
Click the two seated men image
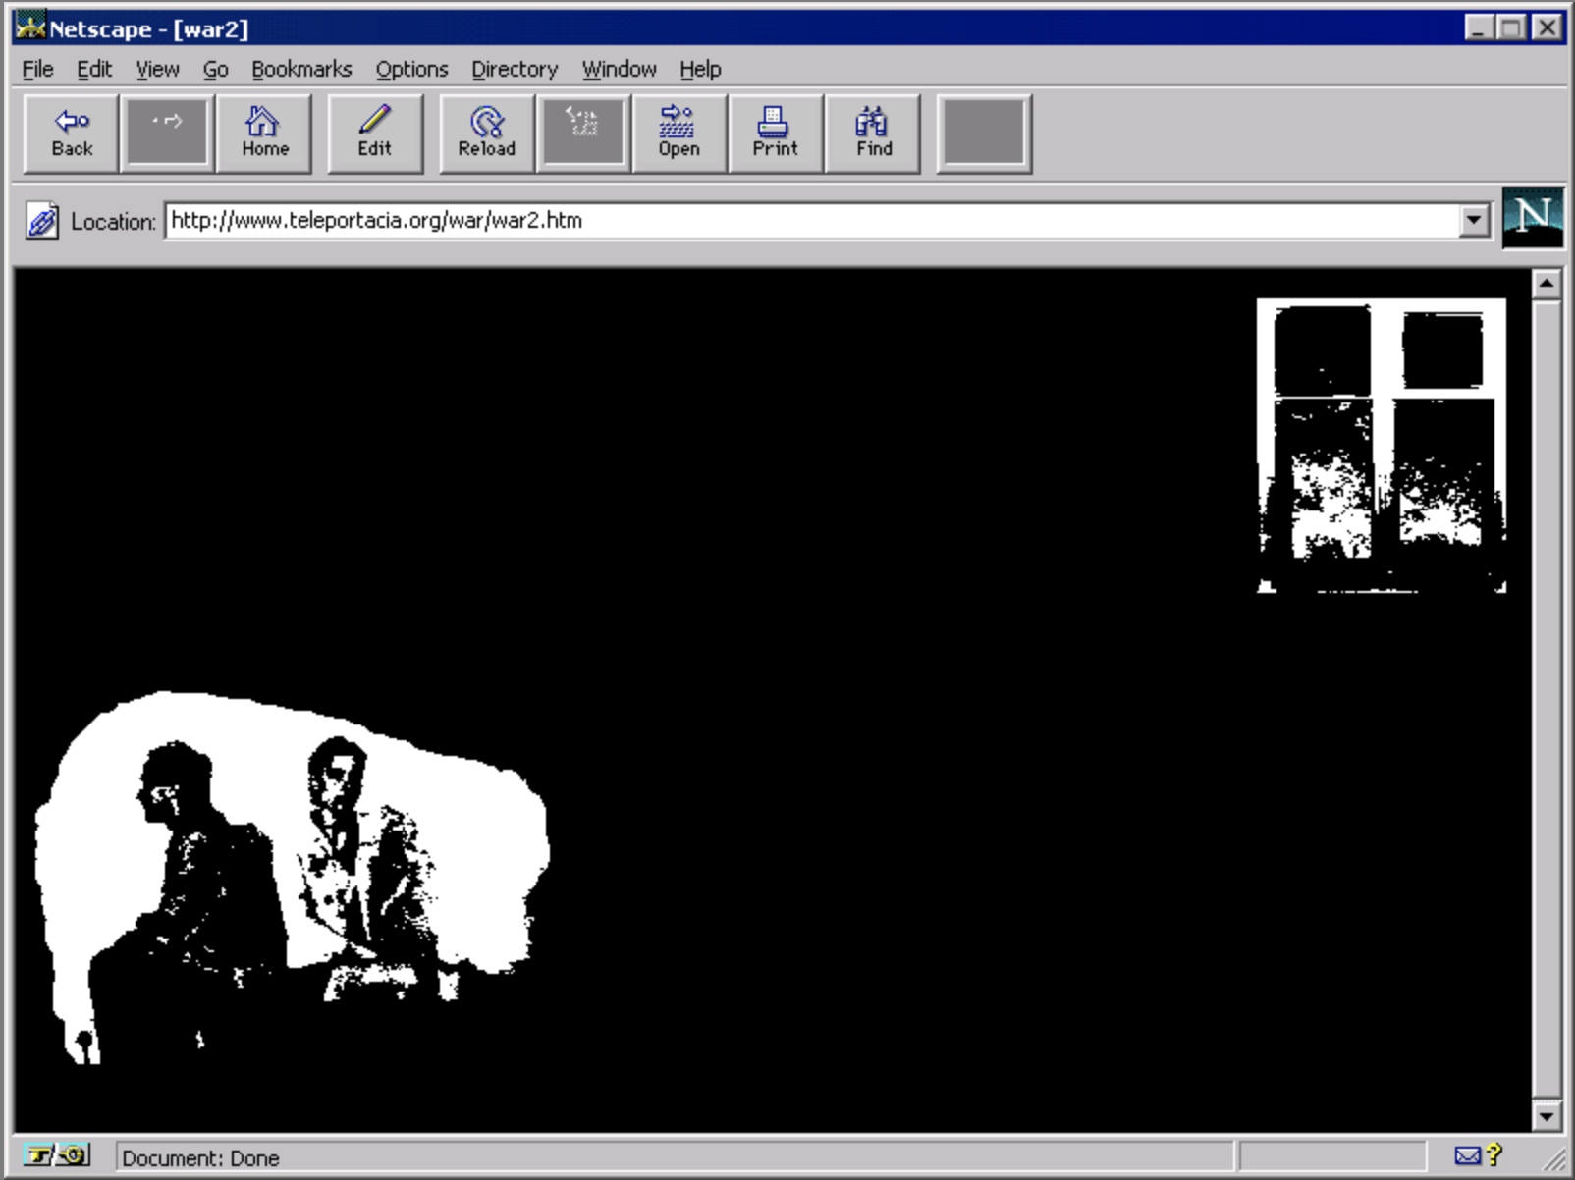(x=293, y=878)
